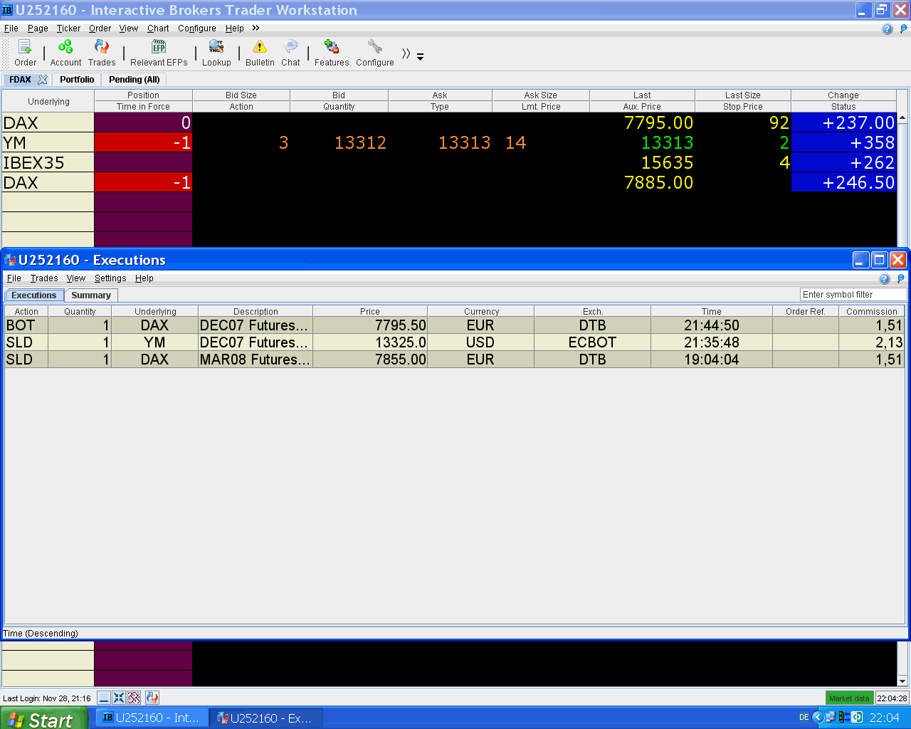
Task: Open Relevant EFPs from the toolbar
Action: coord(159,53)
